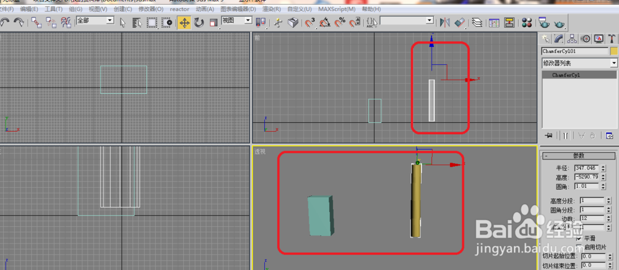619x270 pixels.
Task: Toggle keyboard shortcut override icon
Action: pos(293,23)
